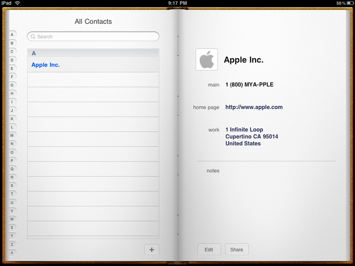Jump to index tab X
Screen dimensions: 355x266
[x=12, y=228]
